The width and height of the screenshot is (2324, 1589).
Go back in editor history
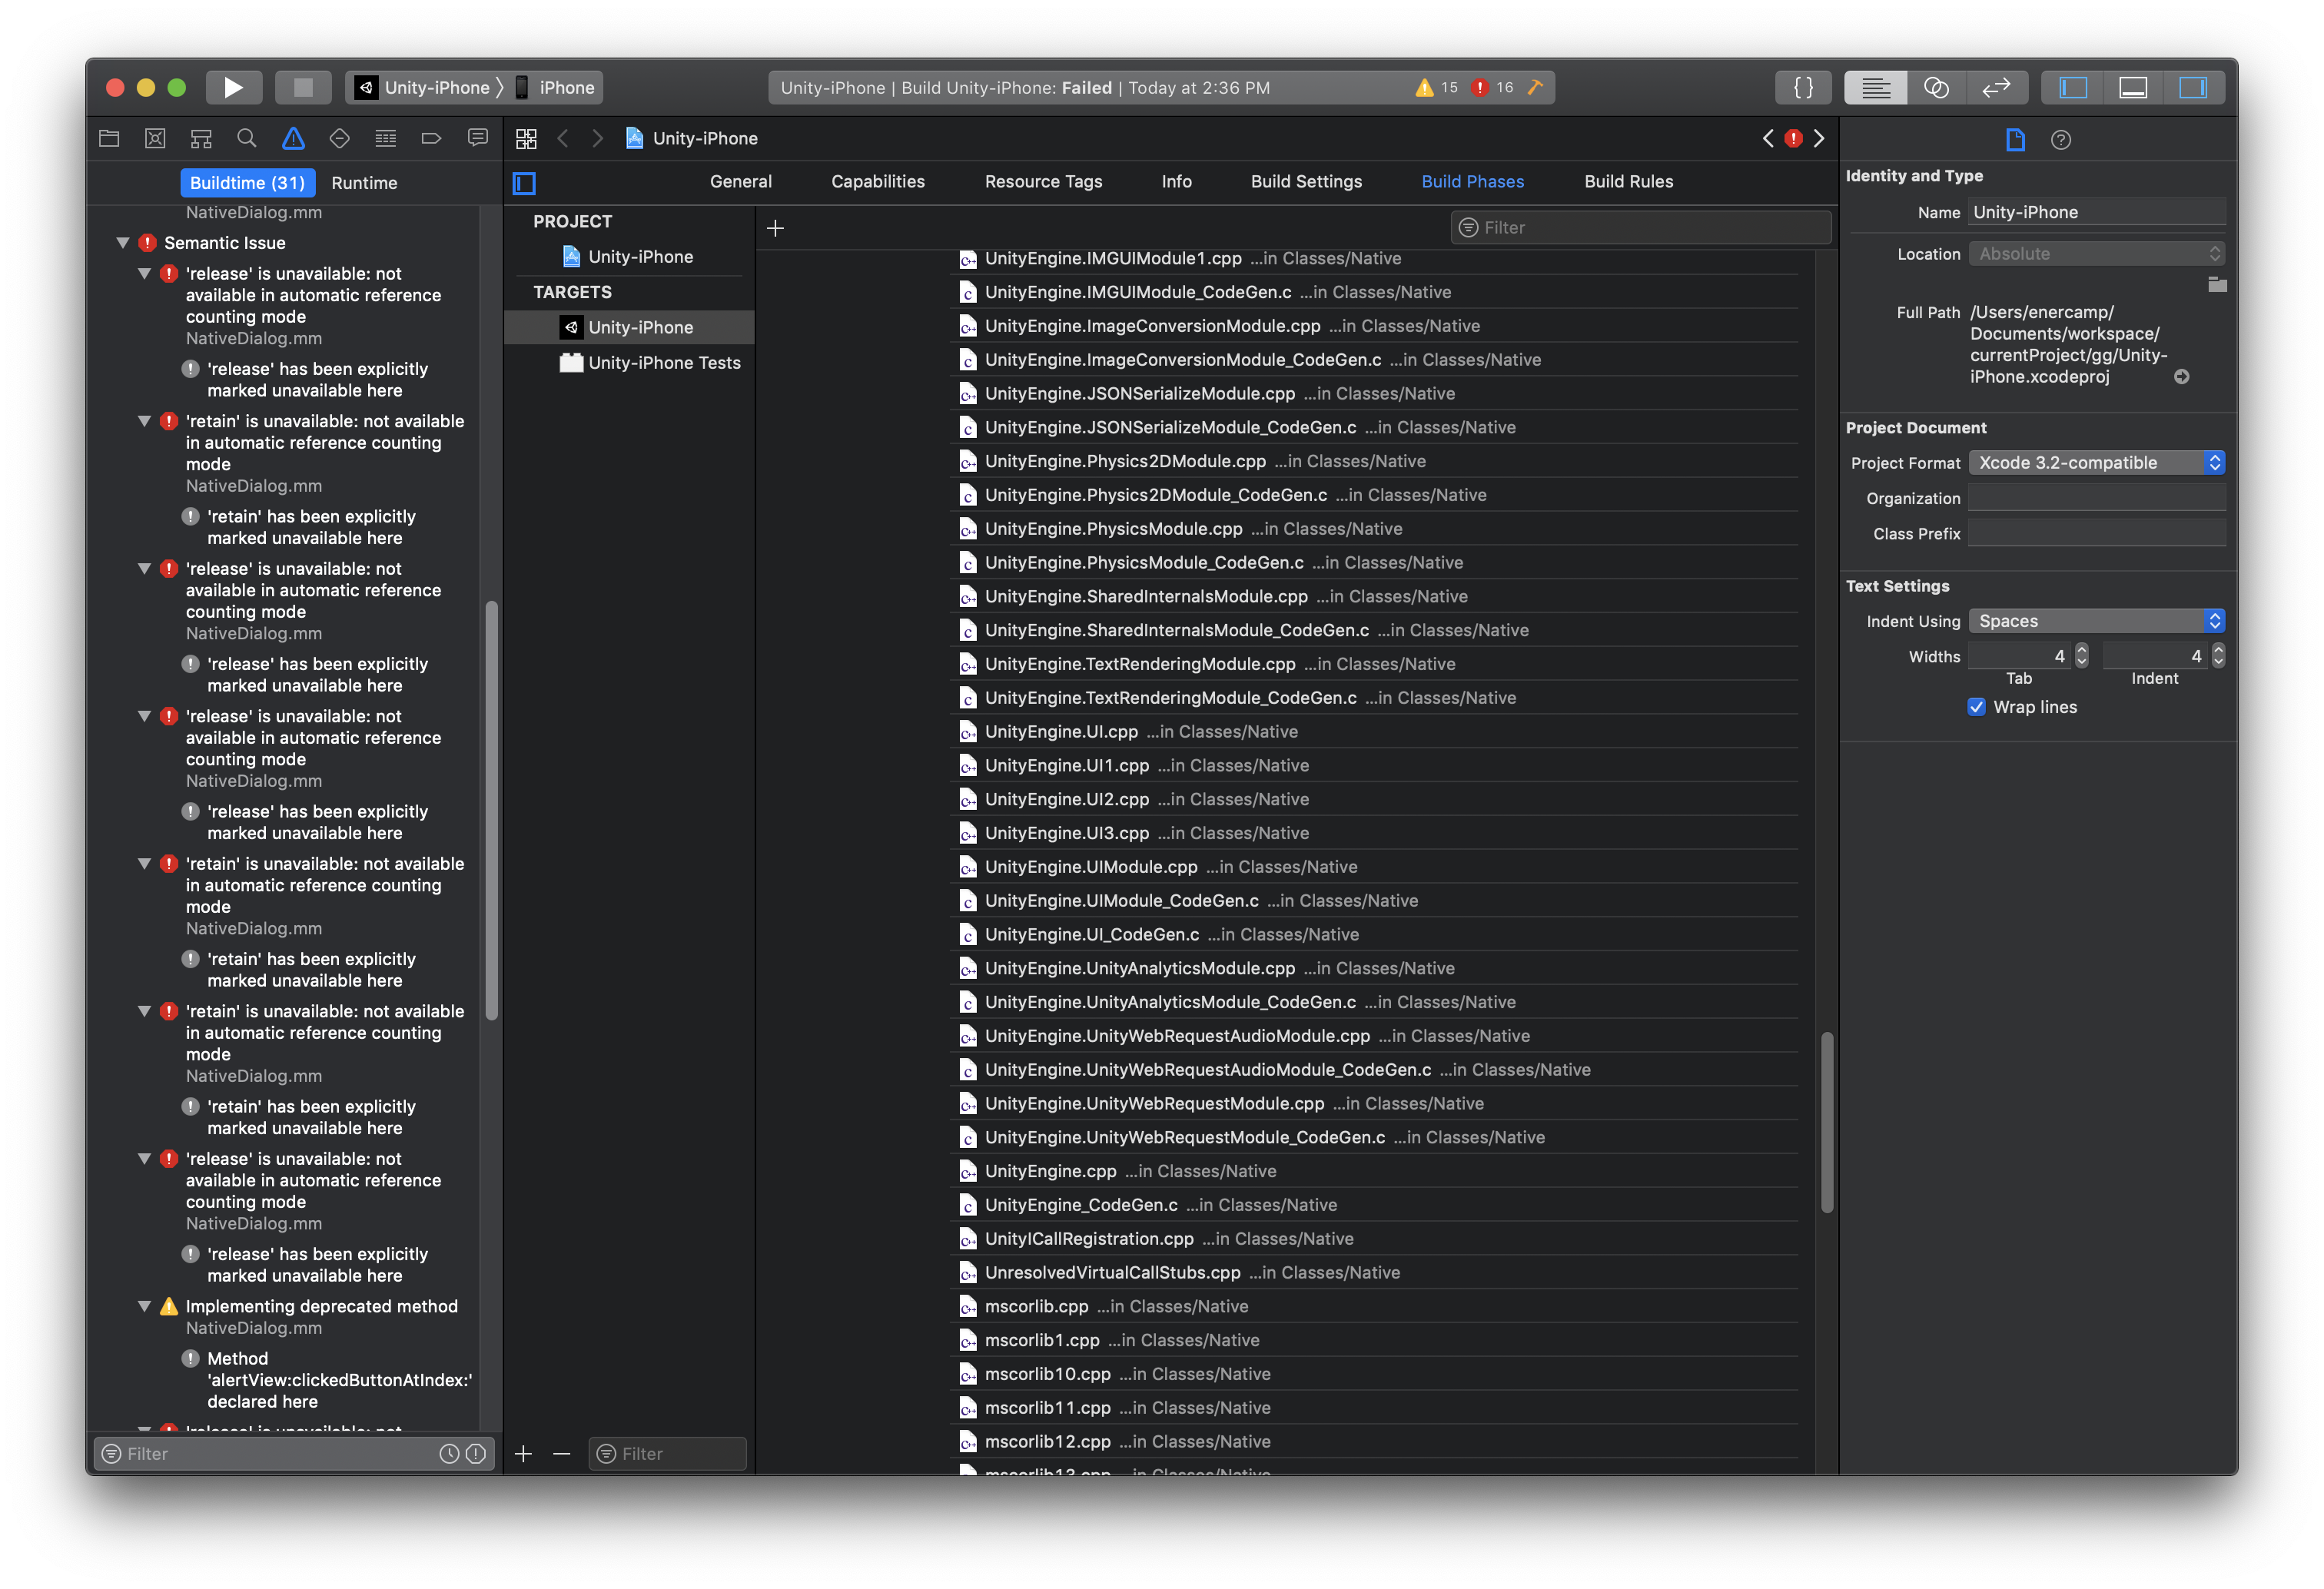point(563,139)
